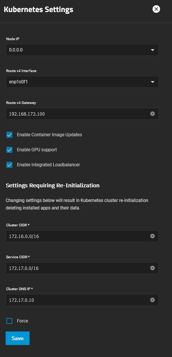172x357 pixels.
Task: Disable the Enable GPU support checkbox
Action: click(9, 150)
